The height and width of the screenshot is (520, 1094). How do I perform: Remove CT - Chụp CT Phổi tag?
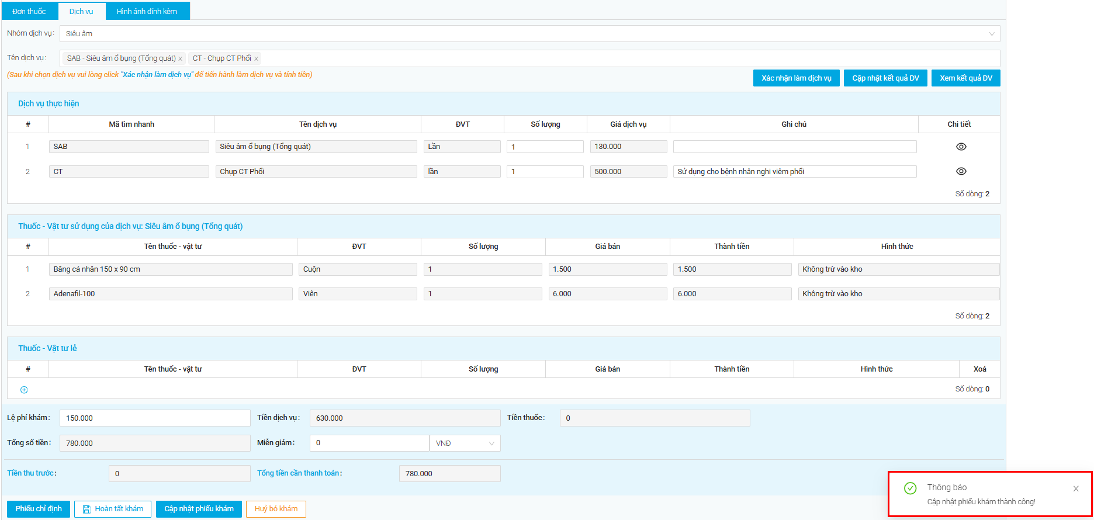click(x=256, y=58)
